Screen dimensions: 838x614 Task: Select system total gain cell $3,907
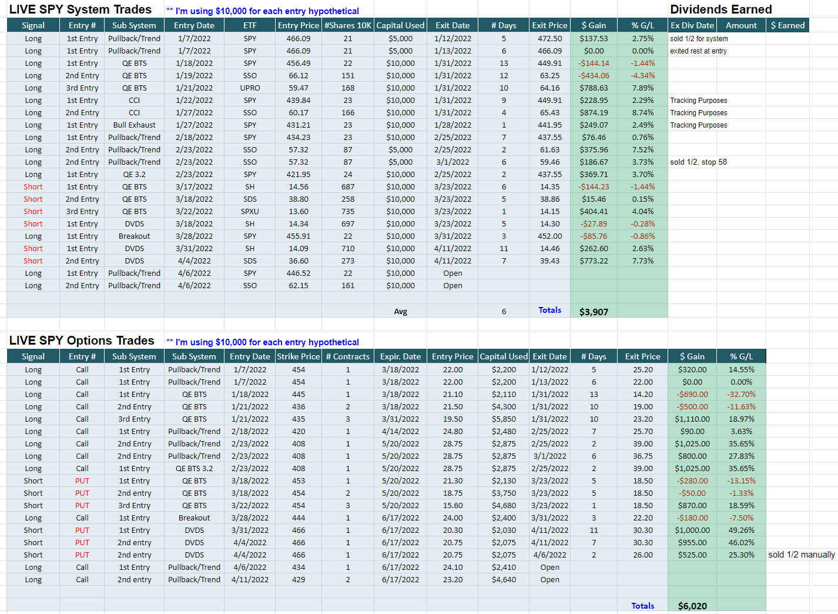594,312
